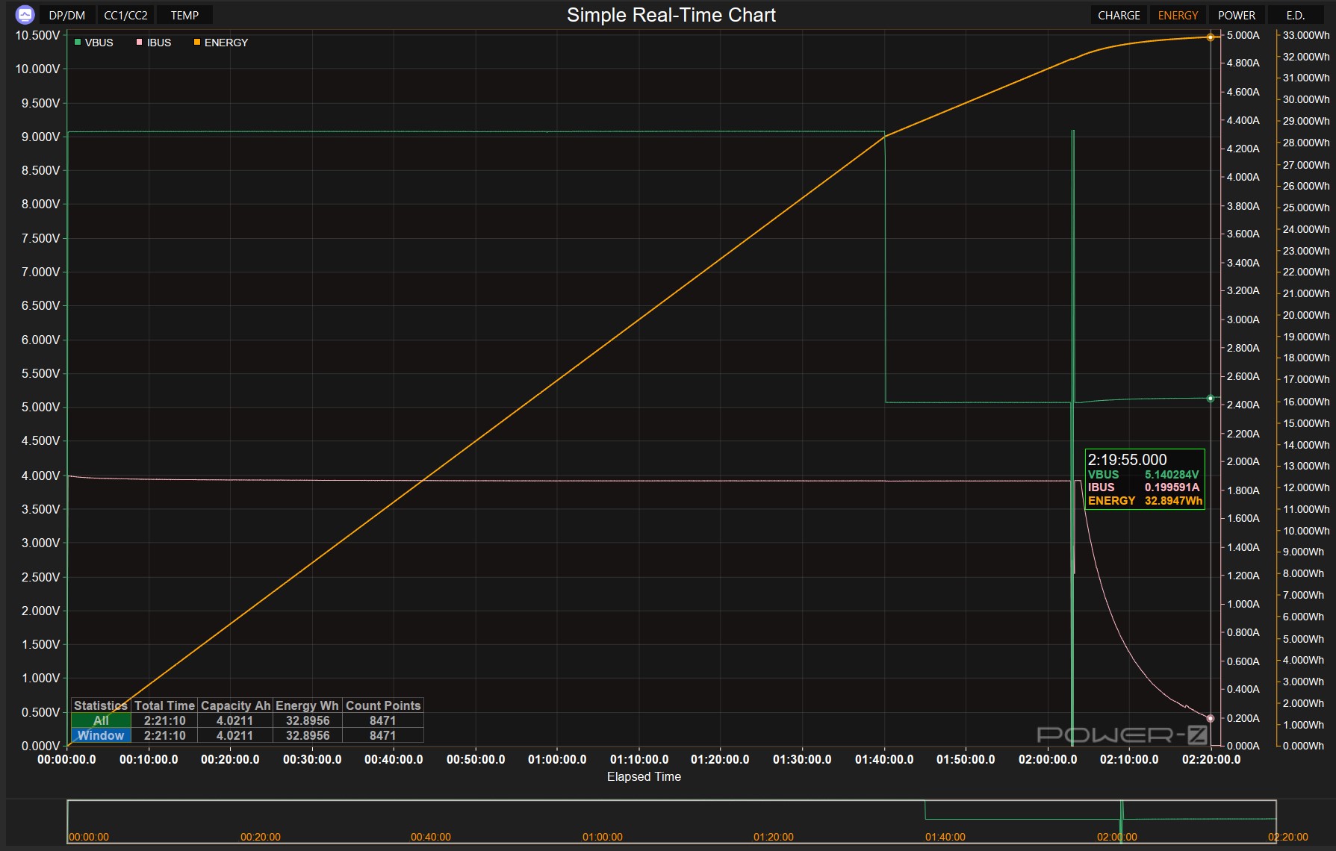Select the ENERGY chart mode
Image resolution: width=1336 pixels, height=851 pixels.
point(1178,15)
